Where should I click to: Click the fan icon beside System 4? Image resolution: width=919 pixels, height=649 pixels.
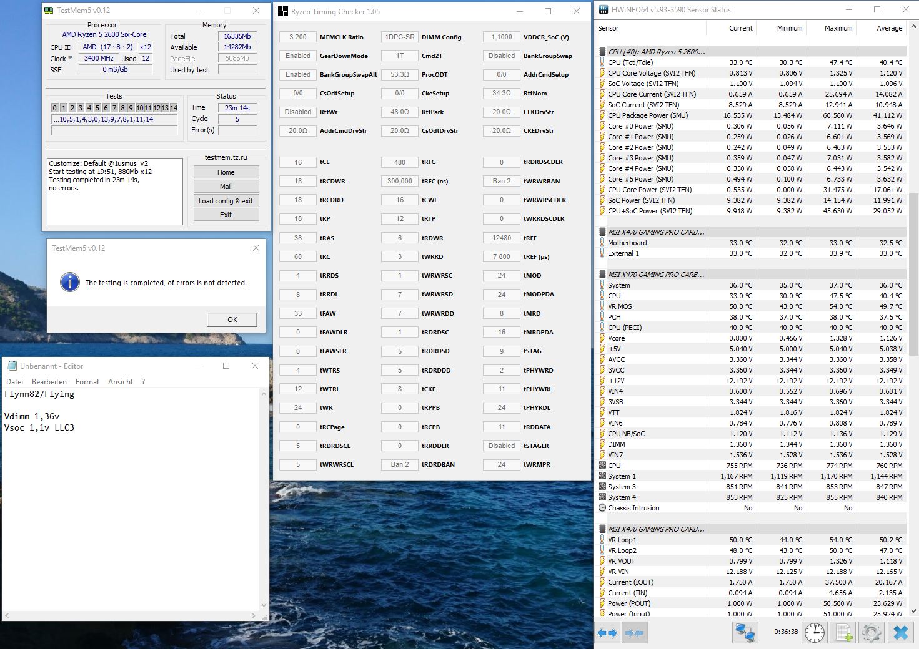tap(602, 497)
